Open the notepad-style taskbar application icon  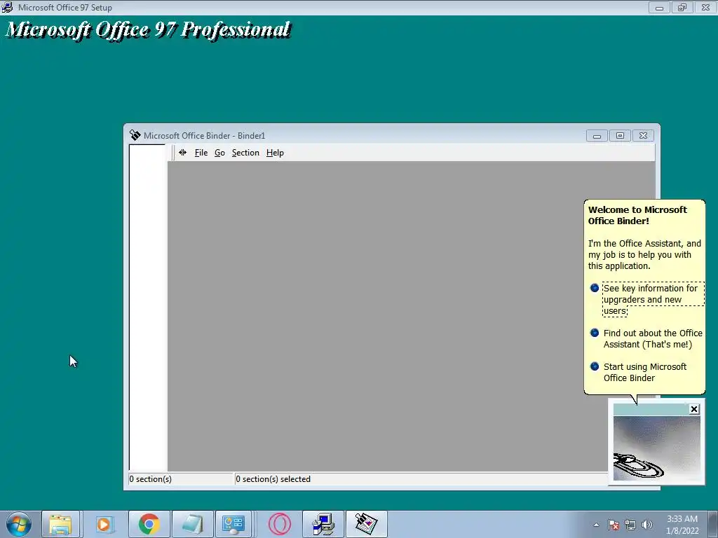pyautogui.click(x=192, y=524)
